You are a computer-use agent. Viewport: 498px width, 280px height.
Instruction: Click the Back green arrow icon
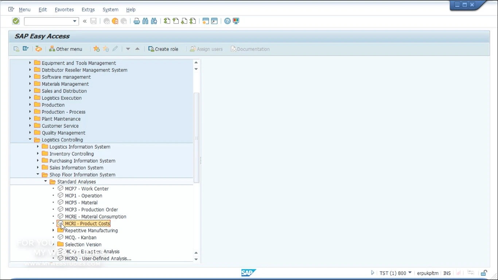[106, 21]
